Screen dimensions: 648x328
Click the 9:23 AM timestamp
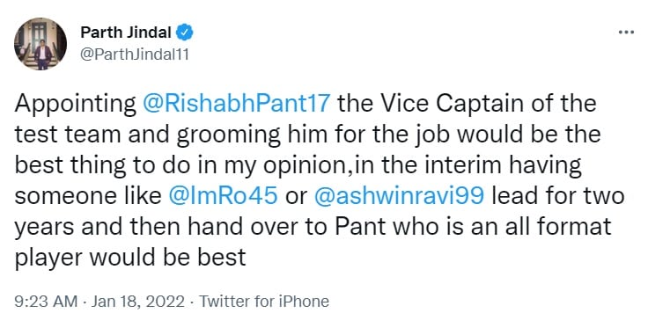[46, 302]
